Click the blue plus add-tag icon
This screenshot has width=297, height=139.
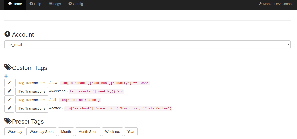(6, 76)
